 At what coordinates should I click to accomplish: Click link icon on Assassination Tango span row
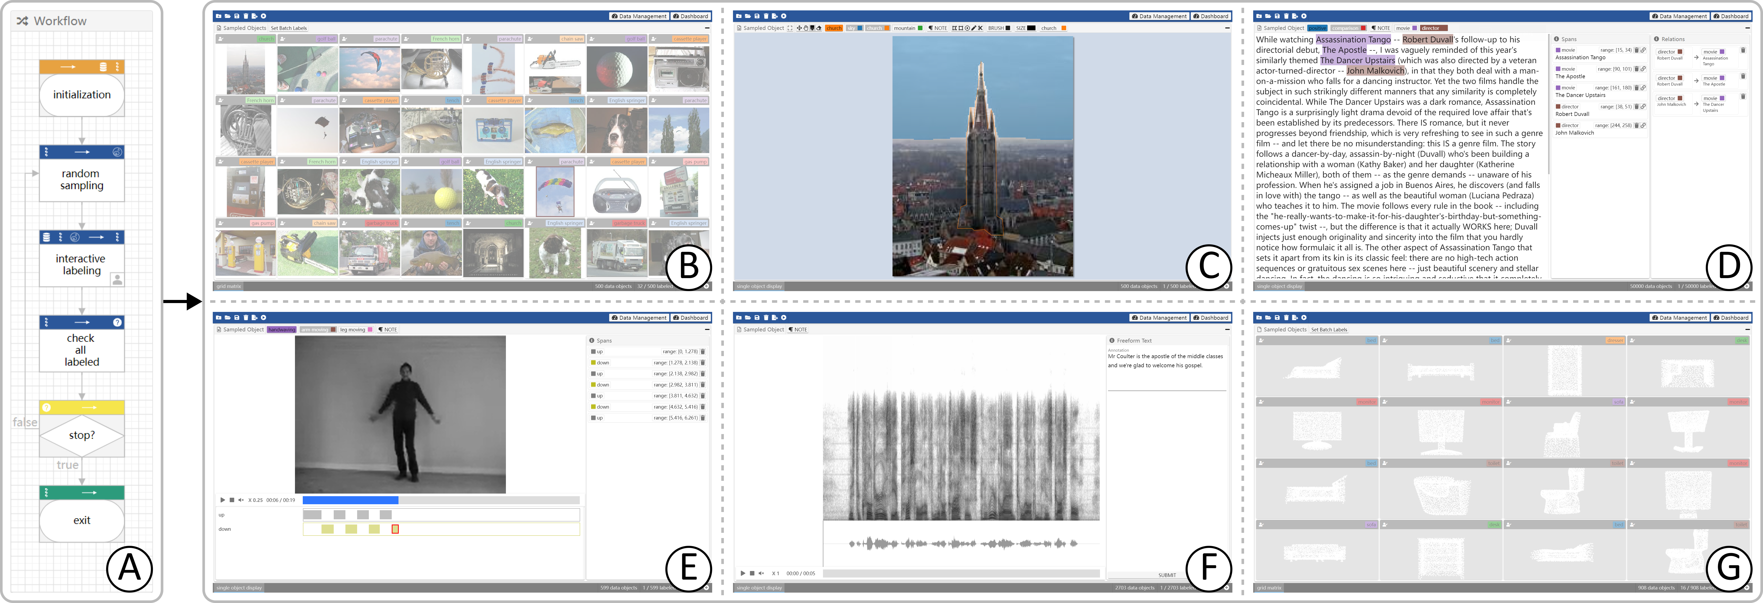pos(1643,50)
